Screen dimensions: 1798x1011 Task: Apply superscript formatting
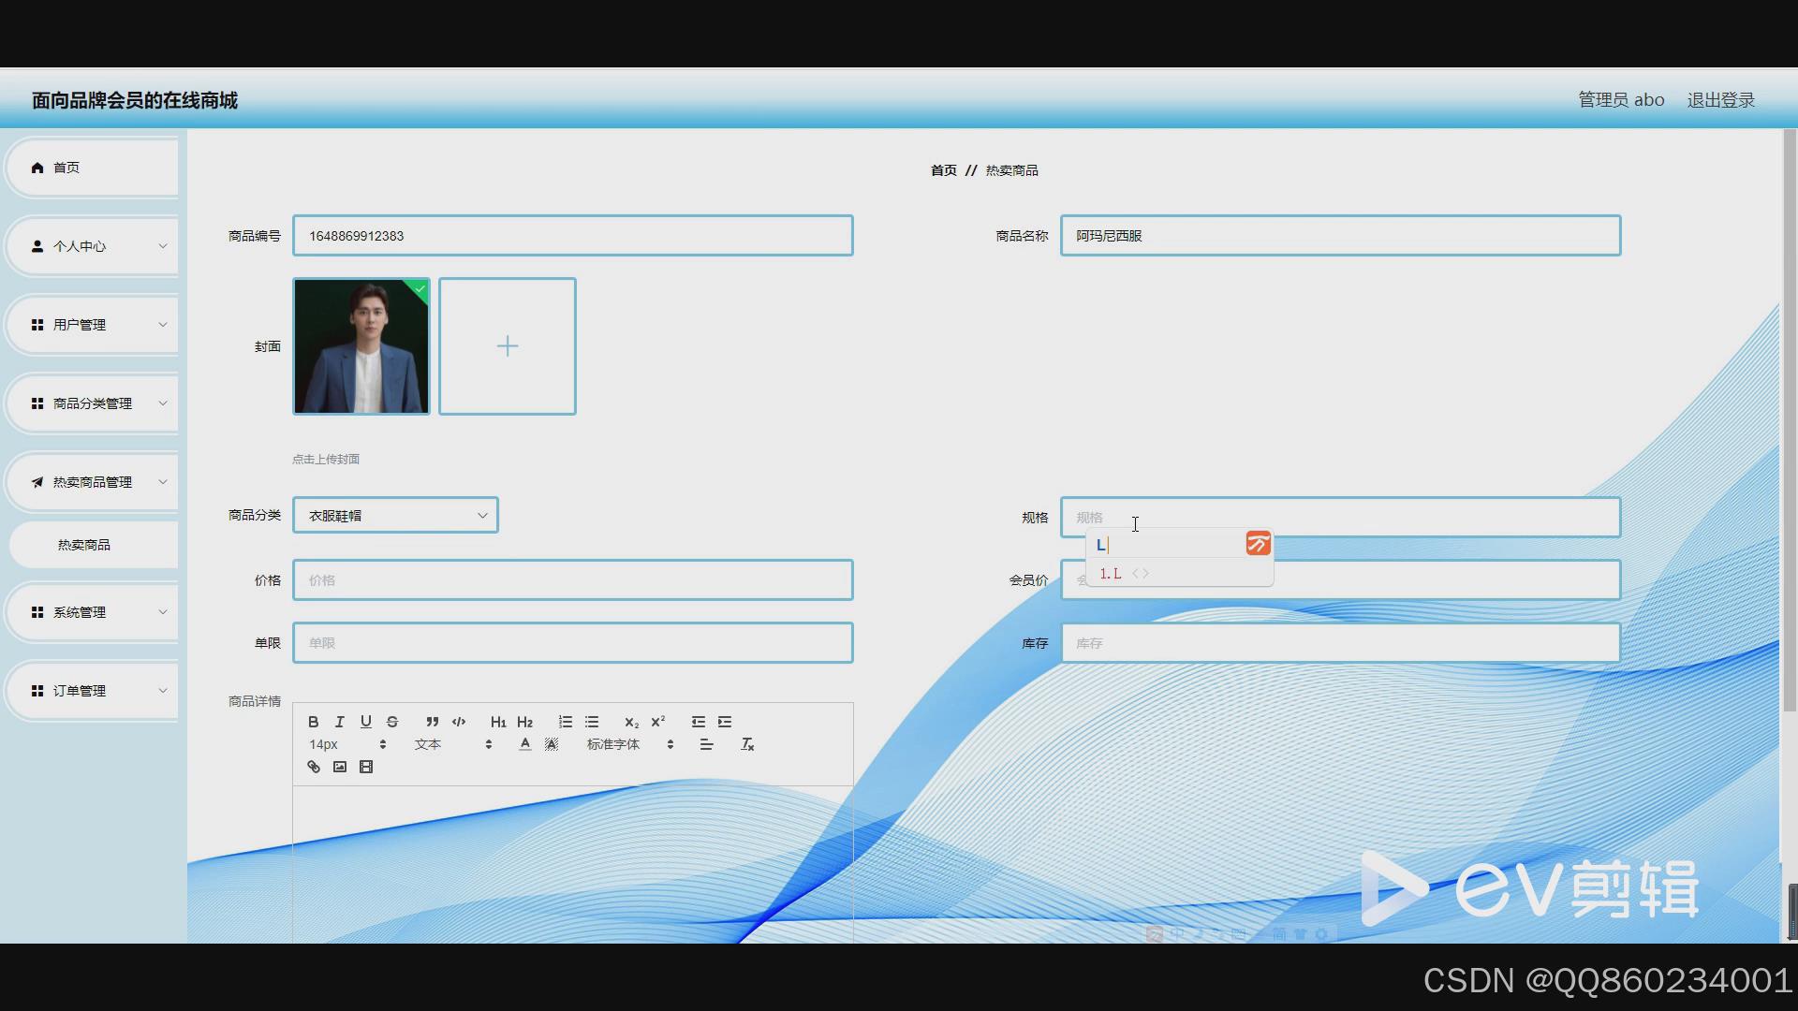pos(658,722)
